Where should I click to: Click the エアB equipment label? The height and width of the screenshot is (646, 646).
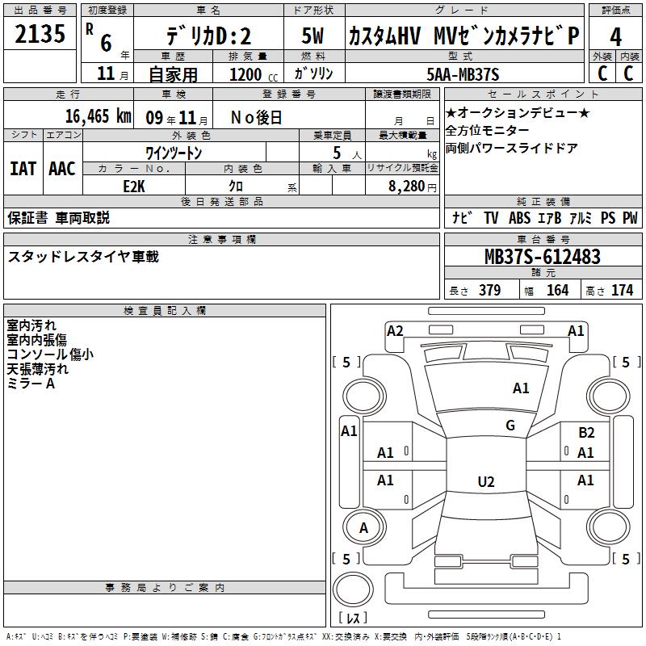pyautogui.click(x=550, y=217)
